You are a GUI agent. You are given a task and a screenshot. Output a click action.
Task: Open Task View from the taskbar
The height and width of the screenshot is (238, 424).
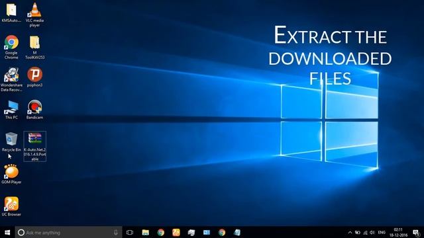[x=130, y=232]
